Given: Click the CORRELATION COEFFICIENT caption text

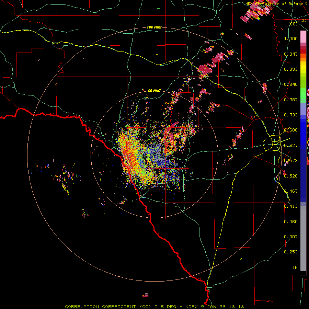Looking at the screenshot, I should pyautogui.click(x=100, y=307).
